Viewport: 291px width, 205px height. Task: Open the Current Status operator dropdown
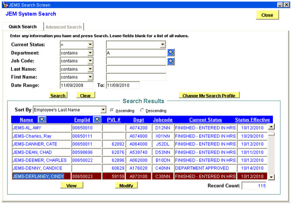(x=90, y=44)
